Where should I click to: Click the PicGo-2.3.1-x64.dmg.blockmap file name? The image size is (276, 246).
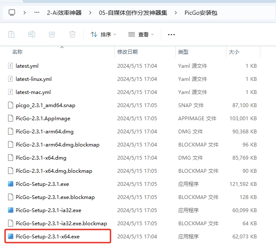tap(54, 171)
